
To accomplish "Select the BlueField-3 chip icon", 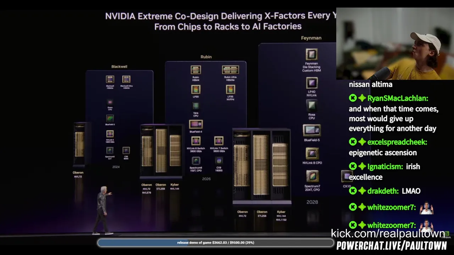I will pyautogui.click(x=110, y=119).
